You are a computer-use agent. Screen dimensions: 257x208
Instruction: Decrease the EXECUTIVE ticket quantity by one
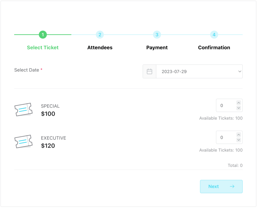click(x=239, y=140)
